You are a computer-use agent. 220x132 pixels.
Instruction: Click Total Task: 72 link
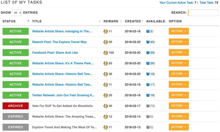coord(209,2)
